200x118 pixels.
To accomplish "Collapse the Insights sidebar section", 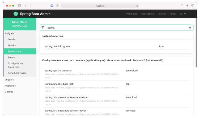I will 10,34.
